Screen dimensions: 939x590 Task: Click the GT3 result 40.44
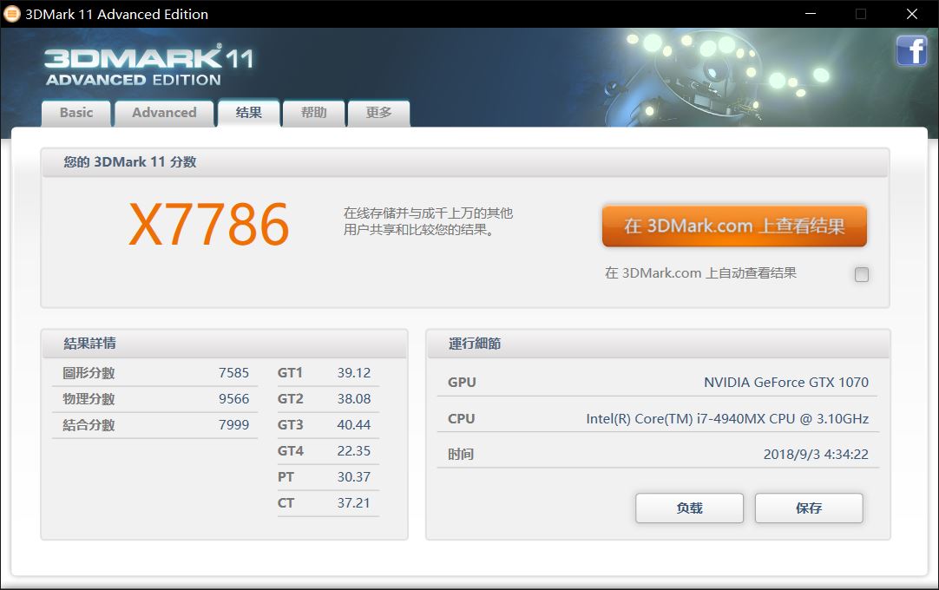click(354, 424)
